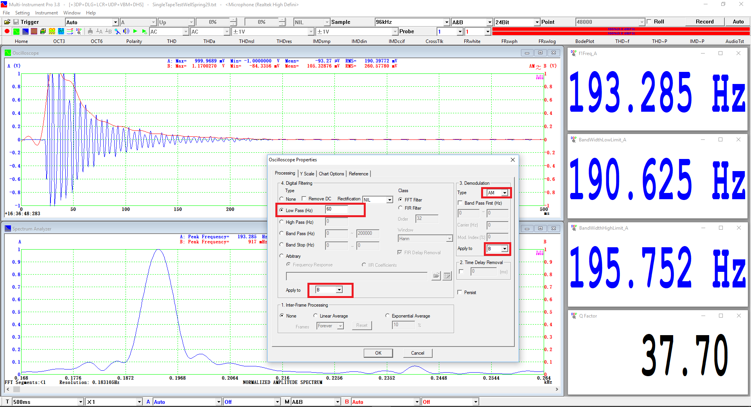Open the Oscilloscope view via green sine icon

[x=16, y=31]
